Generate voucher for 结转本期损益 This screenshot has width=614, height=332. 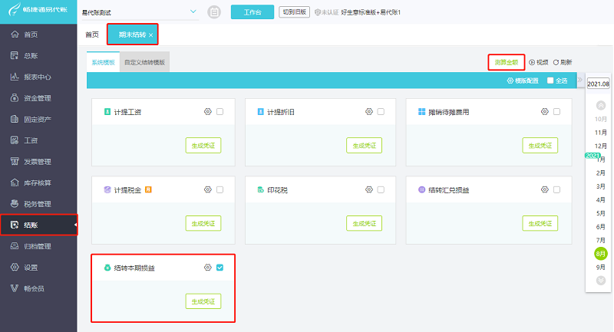click(x=203, y=301)
